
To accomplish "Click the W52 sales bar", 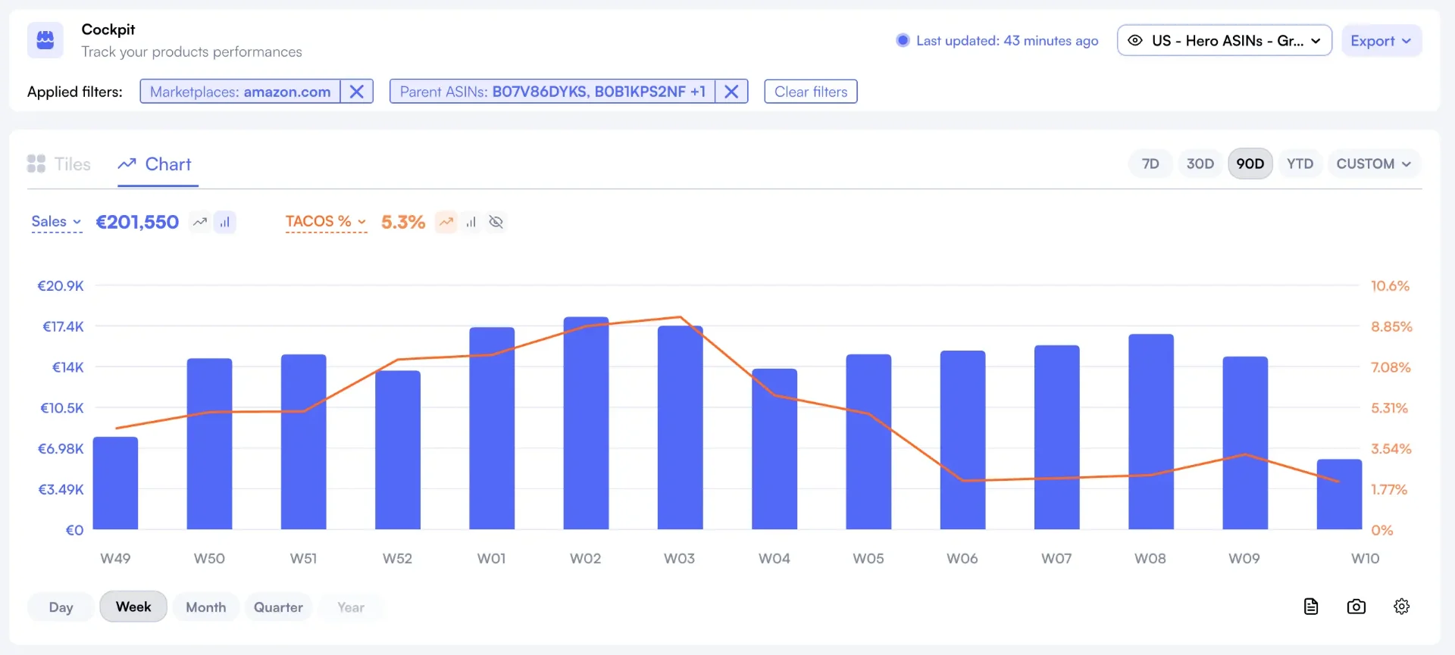I will [x=398, y=450].
